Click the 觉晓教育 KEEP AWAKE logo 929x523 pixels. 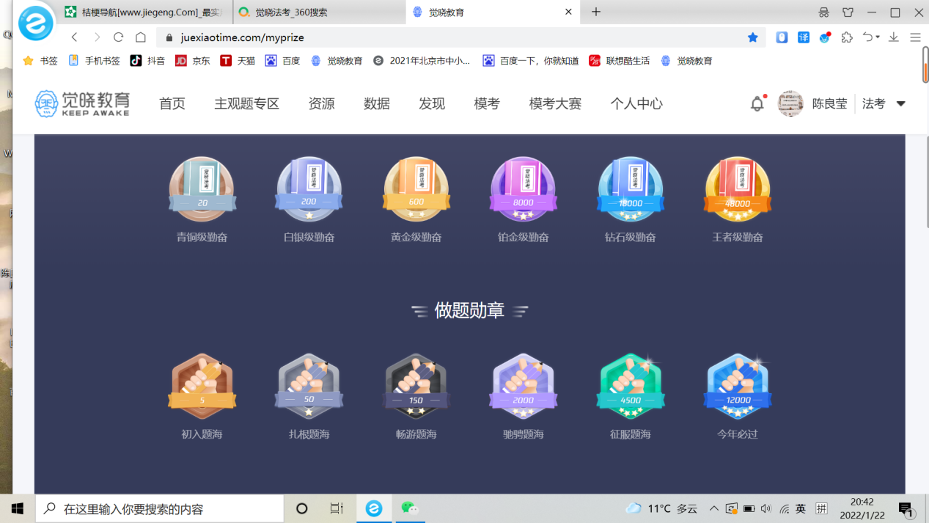click(82, 103)
